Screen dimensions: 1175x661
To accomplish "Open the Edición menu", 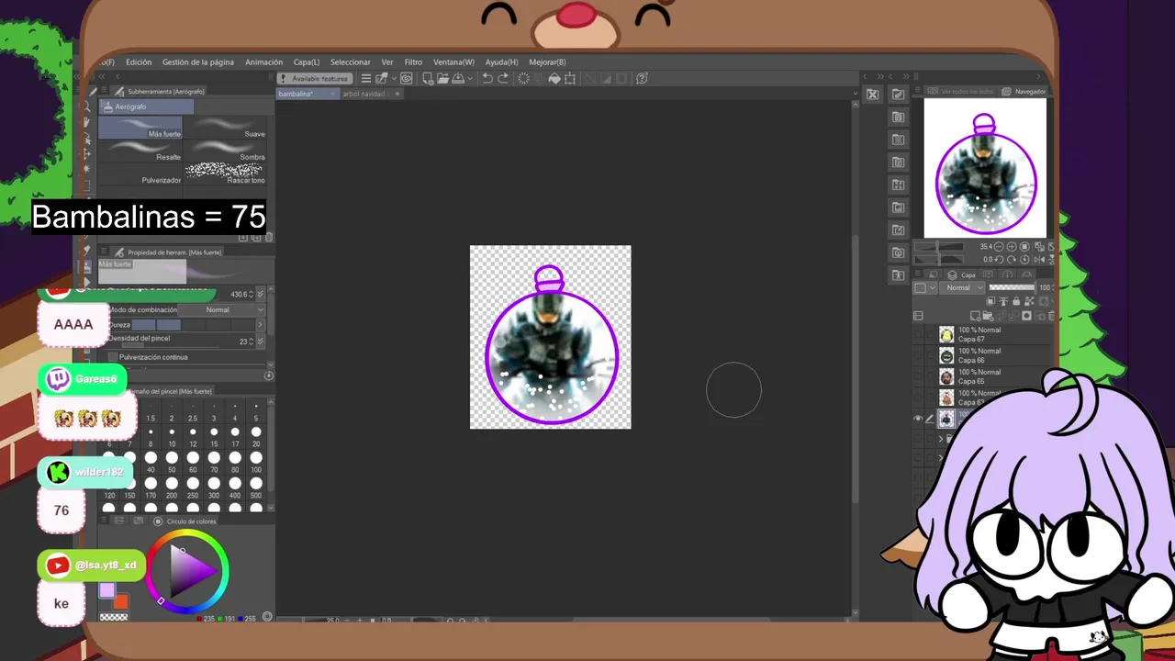I will click(x=139, y=62).
